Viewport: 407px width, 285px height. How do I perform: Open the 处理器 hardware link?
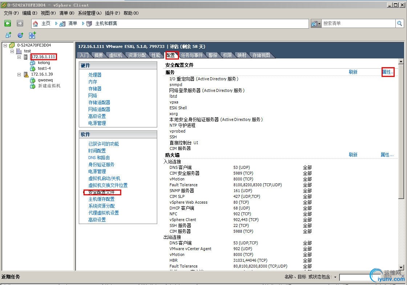point(95,75)
